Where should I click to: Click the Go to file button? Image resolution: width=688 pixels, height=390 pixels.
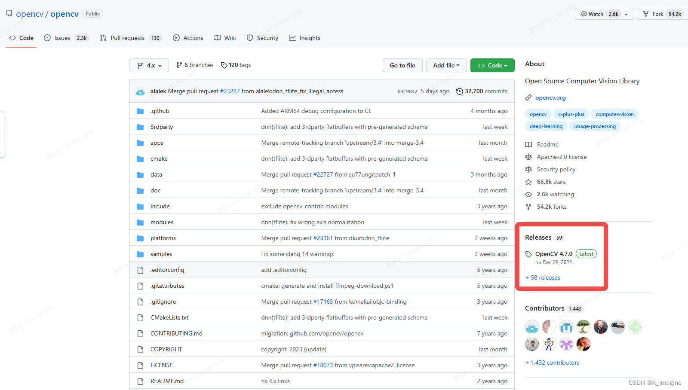[x=402, y=65]
